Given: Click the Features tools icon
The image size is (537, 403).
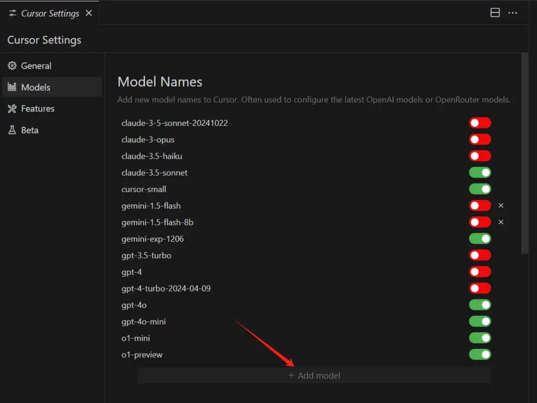Looking at the screenshot, I should coord(12,108).
